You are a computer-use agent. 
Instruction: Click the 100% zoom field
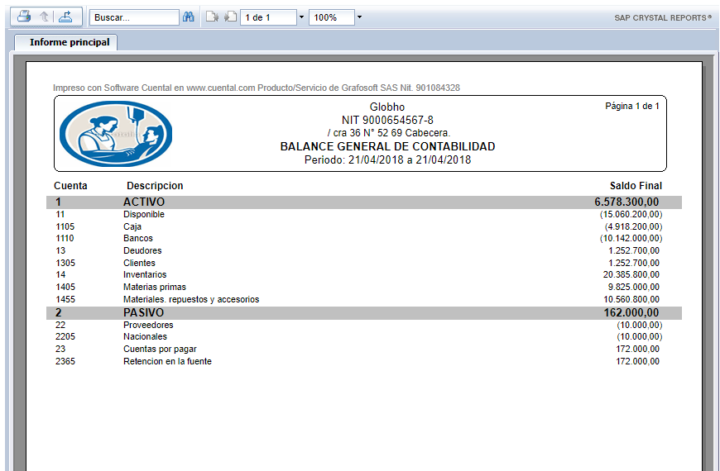pos(331,17)
